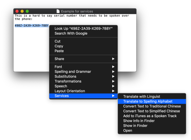Choose Show Info in Finder
This screenshot has width=191, height=140.
(x=152, y=121)
